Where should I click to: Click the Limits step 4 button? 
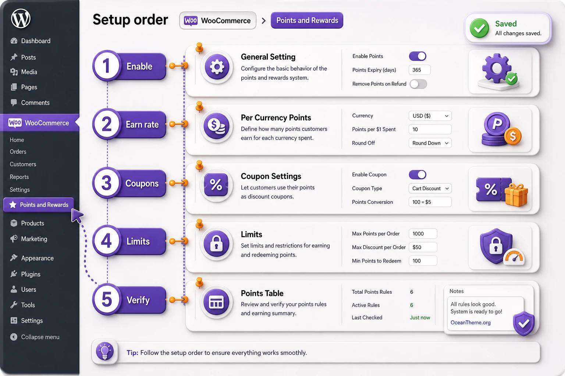[x=129, y=241]
